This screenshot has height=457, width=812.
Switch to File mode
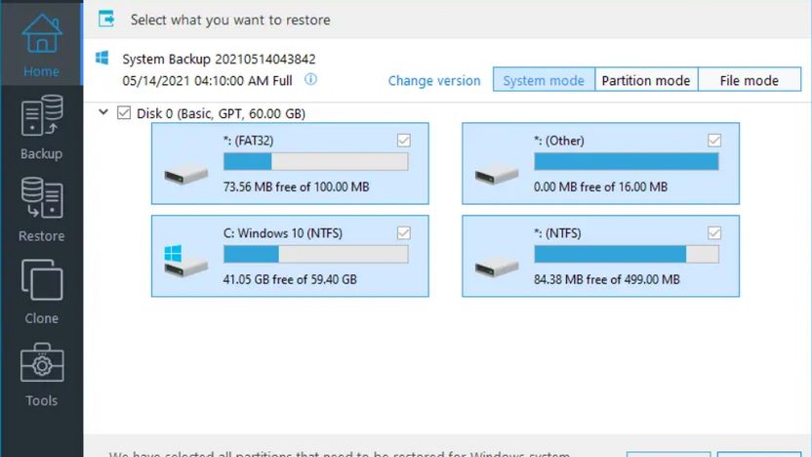coord(750,80)
